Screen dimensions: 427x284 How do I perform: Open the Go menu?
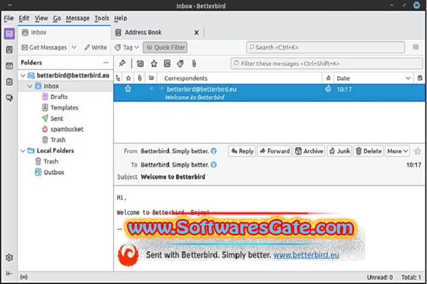pos(57,18)
